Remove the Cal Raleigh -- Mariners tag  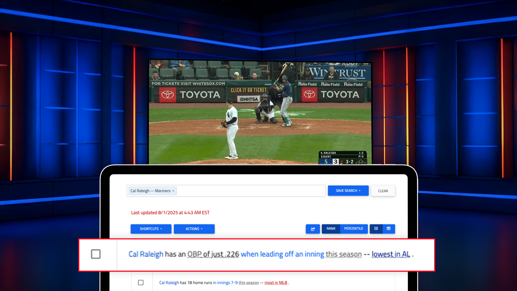pos(173,191)
